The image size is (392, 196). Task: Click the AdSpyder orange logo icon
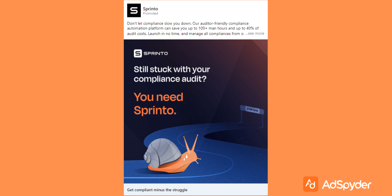point(310,184)
